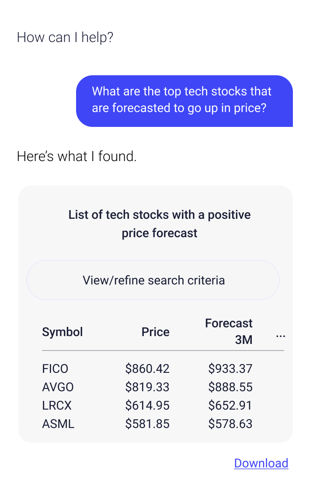
Task: Select the AVGO stock symbol
Action: click(58, 387)
